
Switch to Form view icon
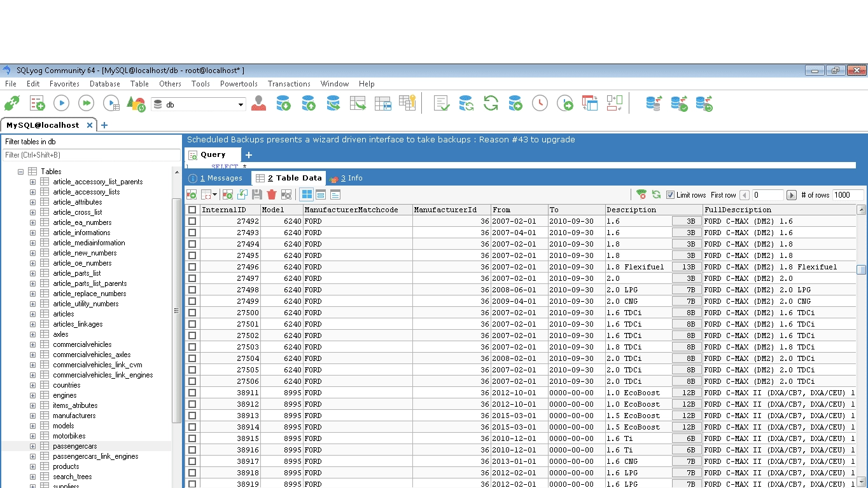click(321, 194)
